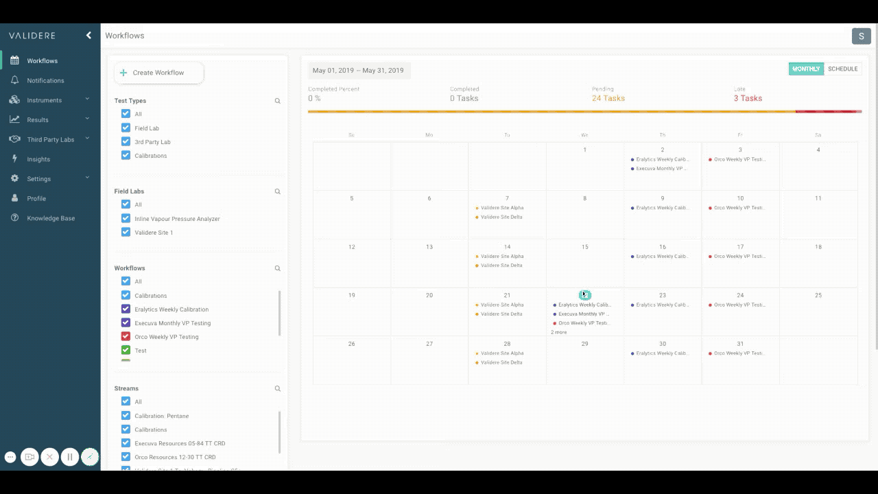The height and width of the screenshot is (494, 878).
Task: Click the orange pending progress bar segment
Action: point(551,111)
